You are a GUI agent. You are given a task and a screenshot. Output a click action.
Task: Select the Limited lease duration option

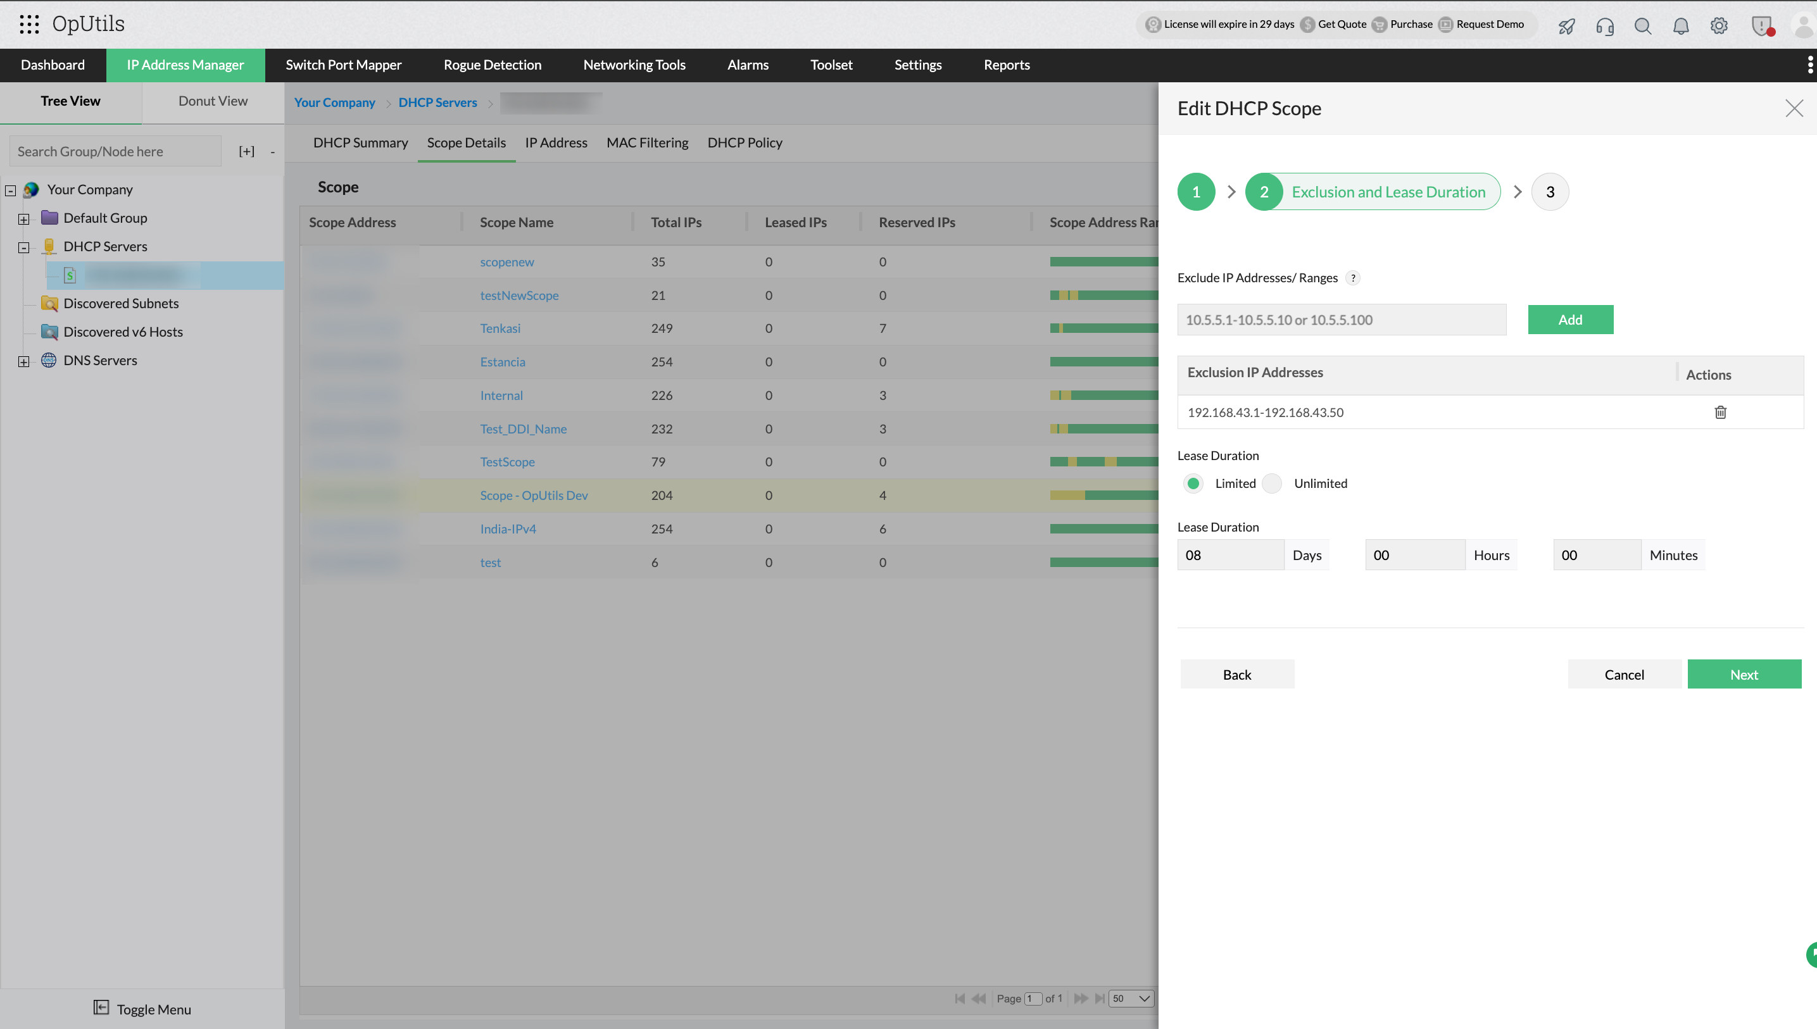pyautogui.click(x=1193, y=483)
